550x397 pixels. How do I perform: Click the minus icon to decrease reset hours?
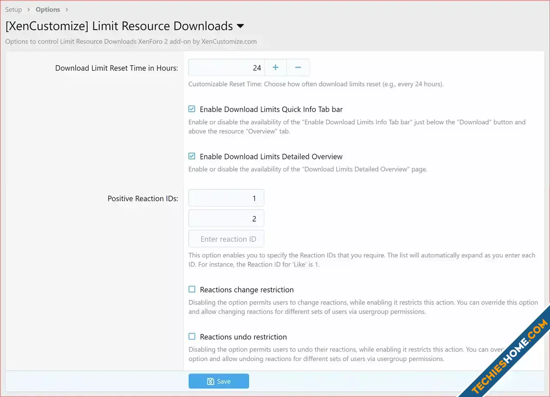click(298, 68)
